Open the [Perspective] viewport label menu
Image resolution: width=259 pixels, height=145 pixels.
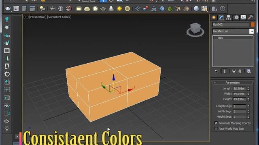tap(38, 17)
